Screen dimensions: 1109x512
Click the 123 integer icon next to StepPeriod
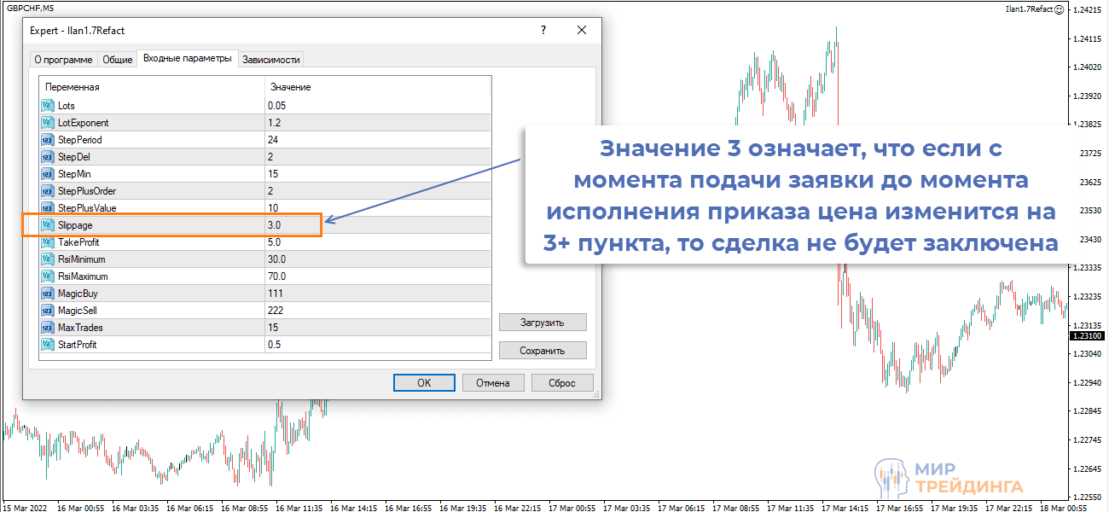click(x=47, y=139)
